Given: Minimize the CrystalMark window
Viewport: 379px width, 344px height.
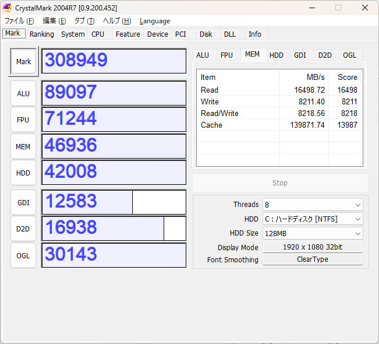Looking at the screenshot, I should 312,8.
